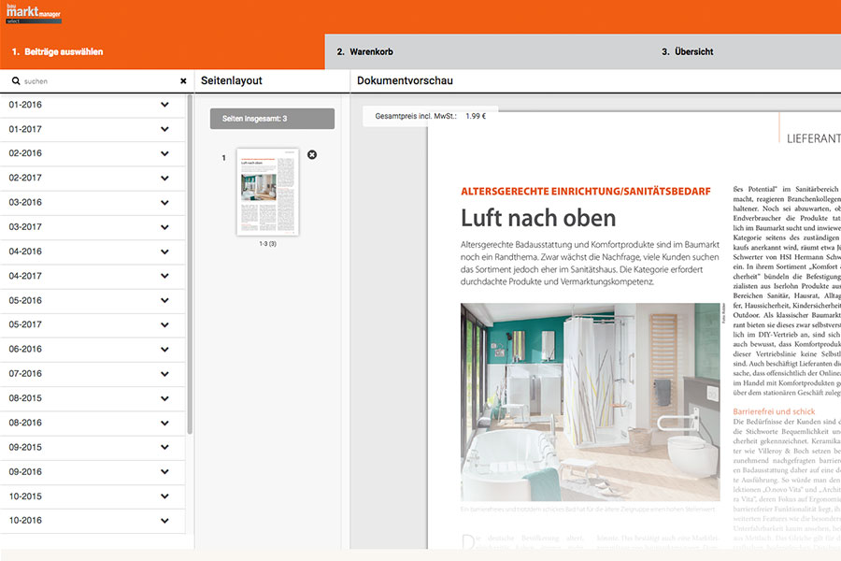Click the orange 'ALTERSGERECHTE EINRICHTUNG/SANITÄTSBEDARF' category line
The height and width of the screenshot is (561, 841).
click(586, 192)
